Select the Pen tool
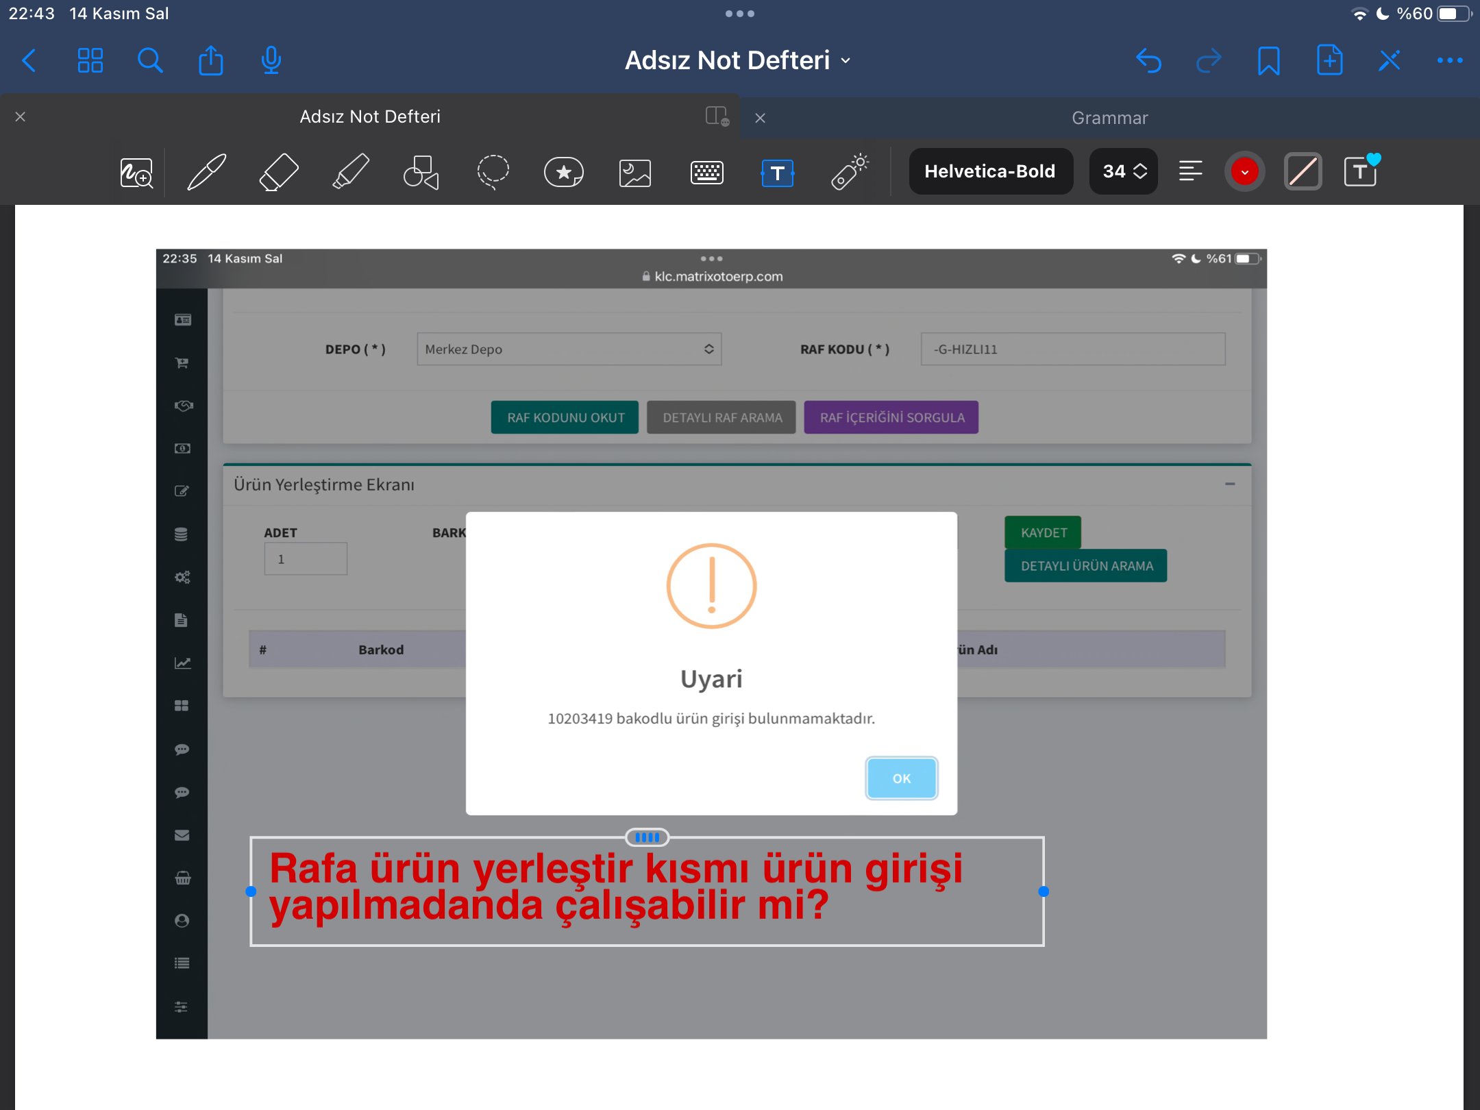 click(206, 171)
